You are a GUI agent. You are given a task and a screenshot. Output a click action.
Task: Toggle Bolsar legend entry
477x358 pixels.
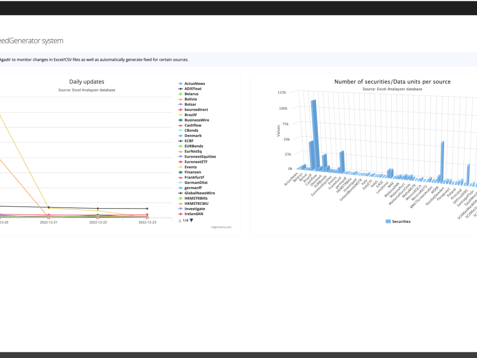pos(187,104)
